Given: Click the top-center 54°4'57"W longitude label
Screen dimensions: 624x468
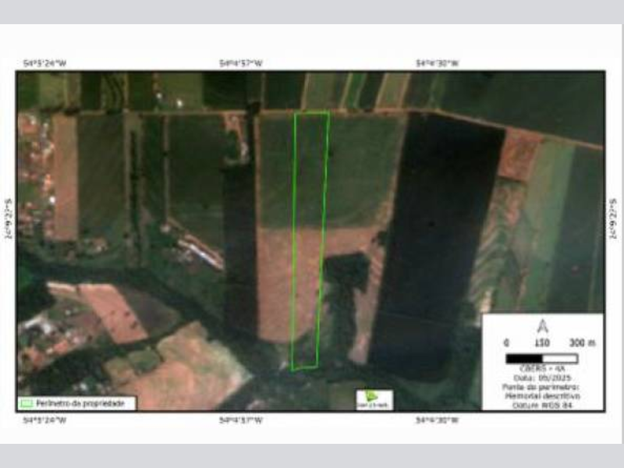Looking at the screenshot, I should [241, 63].
